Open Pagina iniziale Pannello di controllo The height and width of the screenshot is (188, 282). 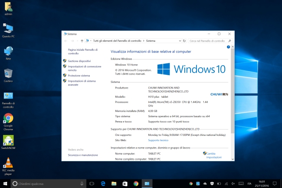(x=83, y=52)
